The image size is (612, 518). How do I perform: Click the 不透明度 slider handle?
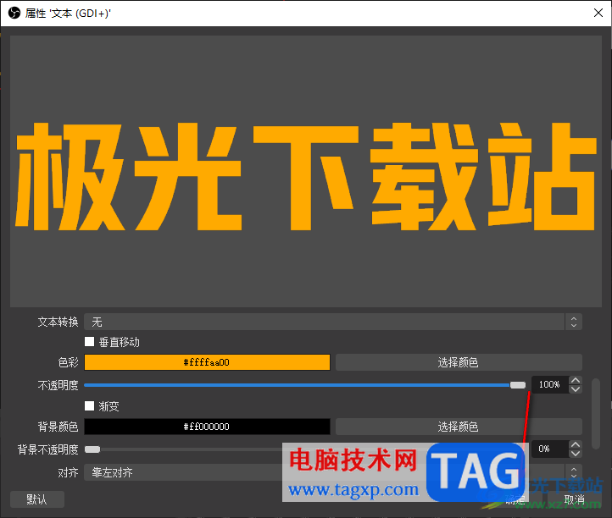tap(518, 385)
